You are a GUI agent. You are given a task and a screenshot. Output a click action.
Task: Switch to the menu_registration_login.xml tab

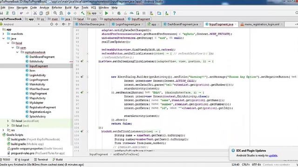(262, 24)
